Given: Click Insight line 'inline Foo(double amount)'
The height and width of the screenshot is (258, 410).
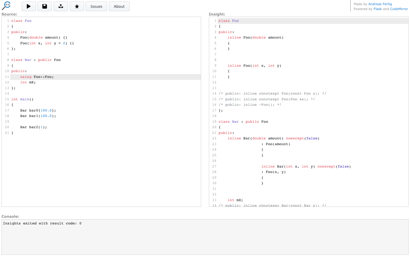Looking at the screenshot, I should 256,38.
